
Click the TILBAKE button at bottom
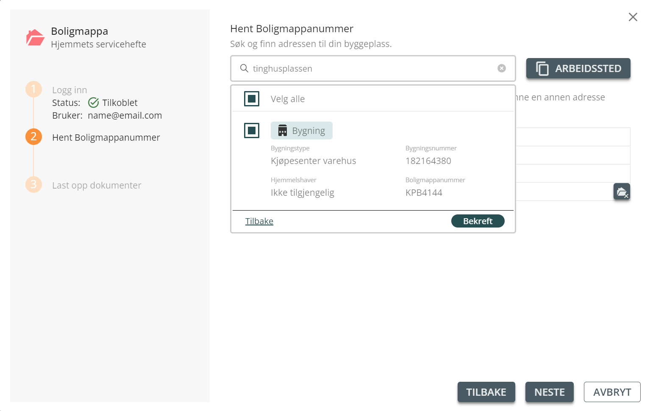tap(486, 392)
